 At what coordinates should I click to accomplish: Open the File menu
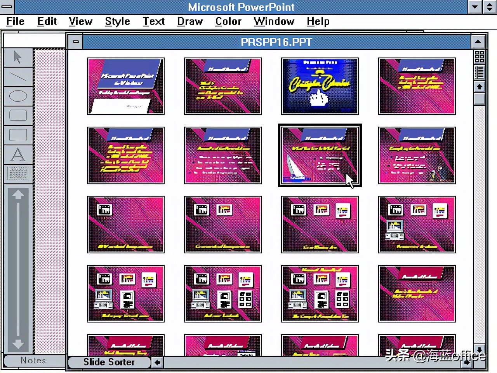pyautogui.click(x=15, y=21)
